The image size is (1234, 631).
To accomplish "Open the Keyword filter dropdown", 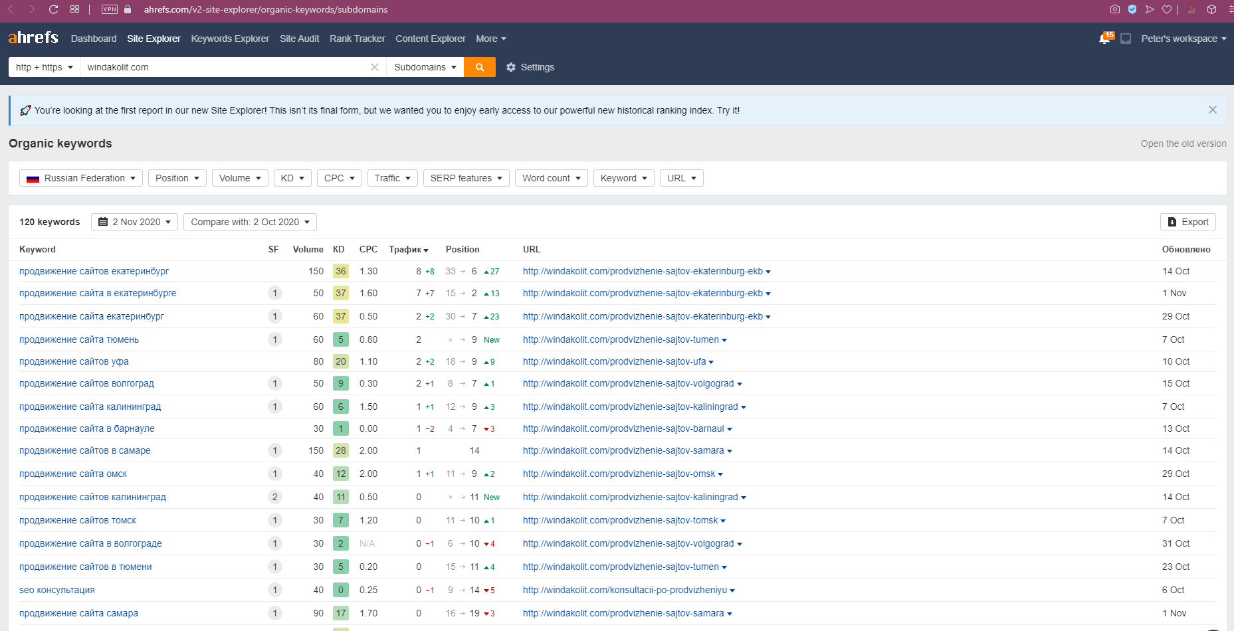I will 624,178.
